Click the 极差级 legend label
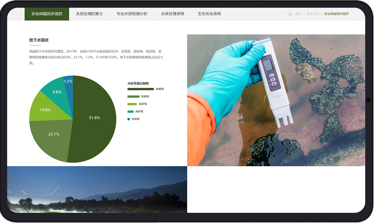The image size is (374, 223). pyautogui.click(x=145, y=96)
